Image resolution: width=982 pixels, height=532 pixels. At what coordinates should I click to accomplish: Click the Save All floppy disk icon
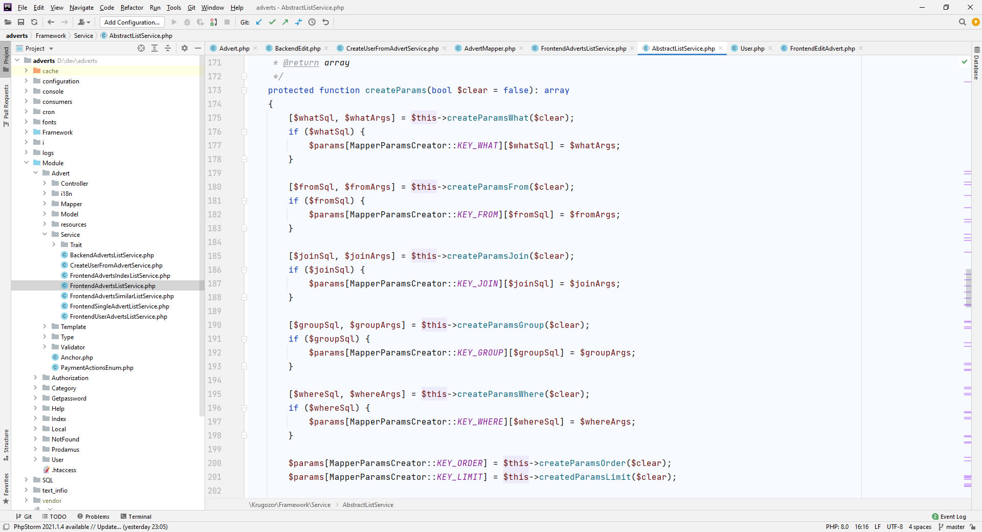(x=21, y=22)
